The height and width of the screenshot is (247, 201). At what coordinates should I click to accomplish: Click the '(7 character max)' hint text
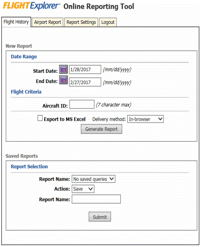click(114, 105)
